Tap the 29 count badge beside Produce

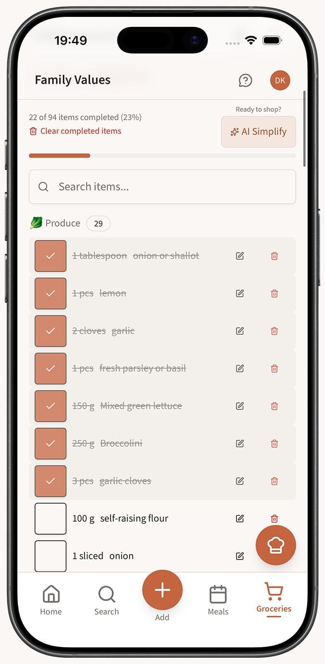(x=98, y=223)
